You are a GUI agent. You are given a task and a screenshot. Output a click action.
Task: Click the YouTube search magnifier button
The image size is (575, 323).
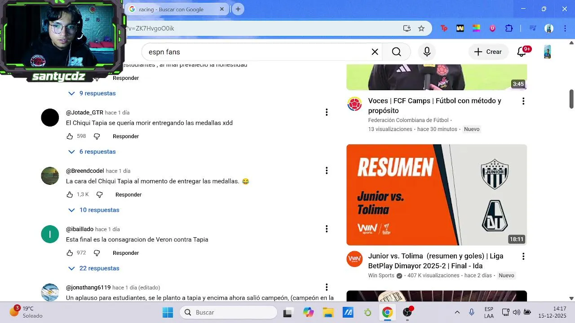click(396, 52)
